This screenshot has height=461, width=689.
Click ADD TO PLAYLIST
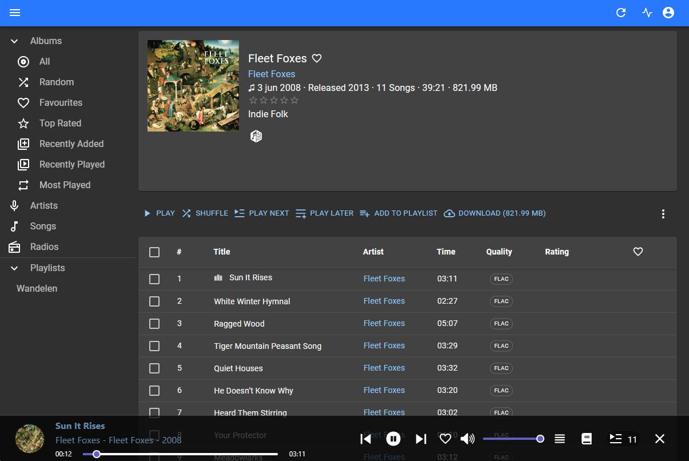[398, 213]
